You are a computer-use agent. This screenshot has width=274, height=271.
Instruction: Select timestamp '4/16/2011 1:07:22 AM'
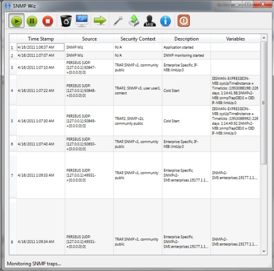coord(41,90)
